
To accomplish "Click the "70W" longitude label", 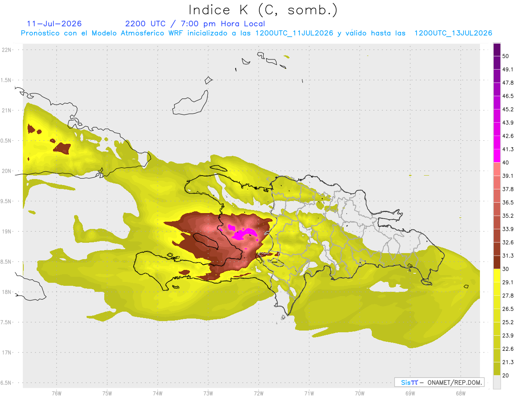I will coord(360,393).
